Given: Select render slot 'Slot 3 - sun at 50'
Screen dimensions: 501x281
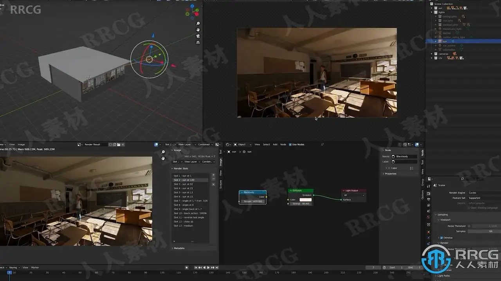Looking at the screenshot, I should (x=191, y=184).
